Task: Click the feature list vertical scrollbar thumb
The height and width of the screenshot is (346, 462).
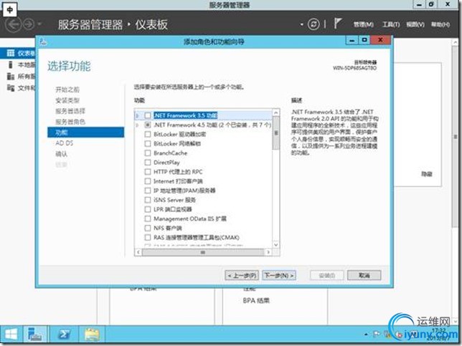Action: tap(275, 133)
